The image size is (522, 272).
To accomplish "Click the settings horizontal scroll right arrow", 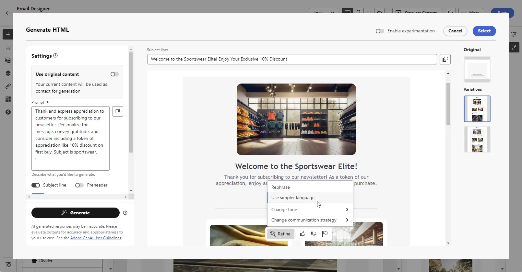I will click(x=126, y=197).
